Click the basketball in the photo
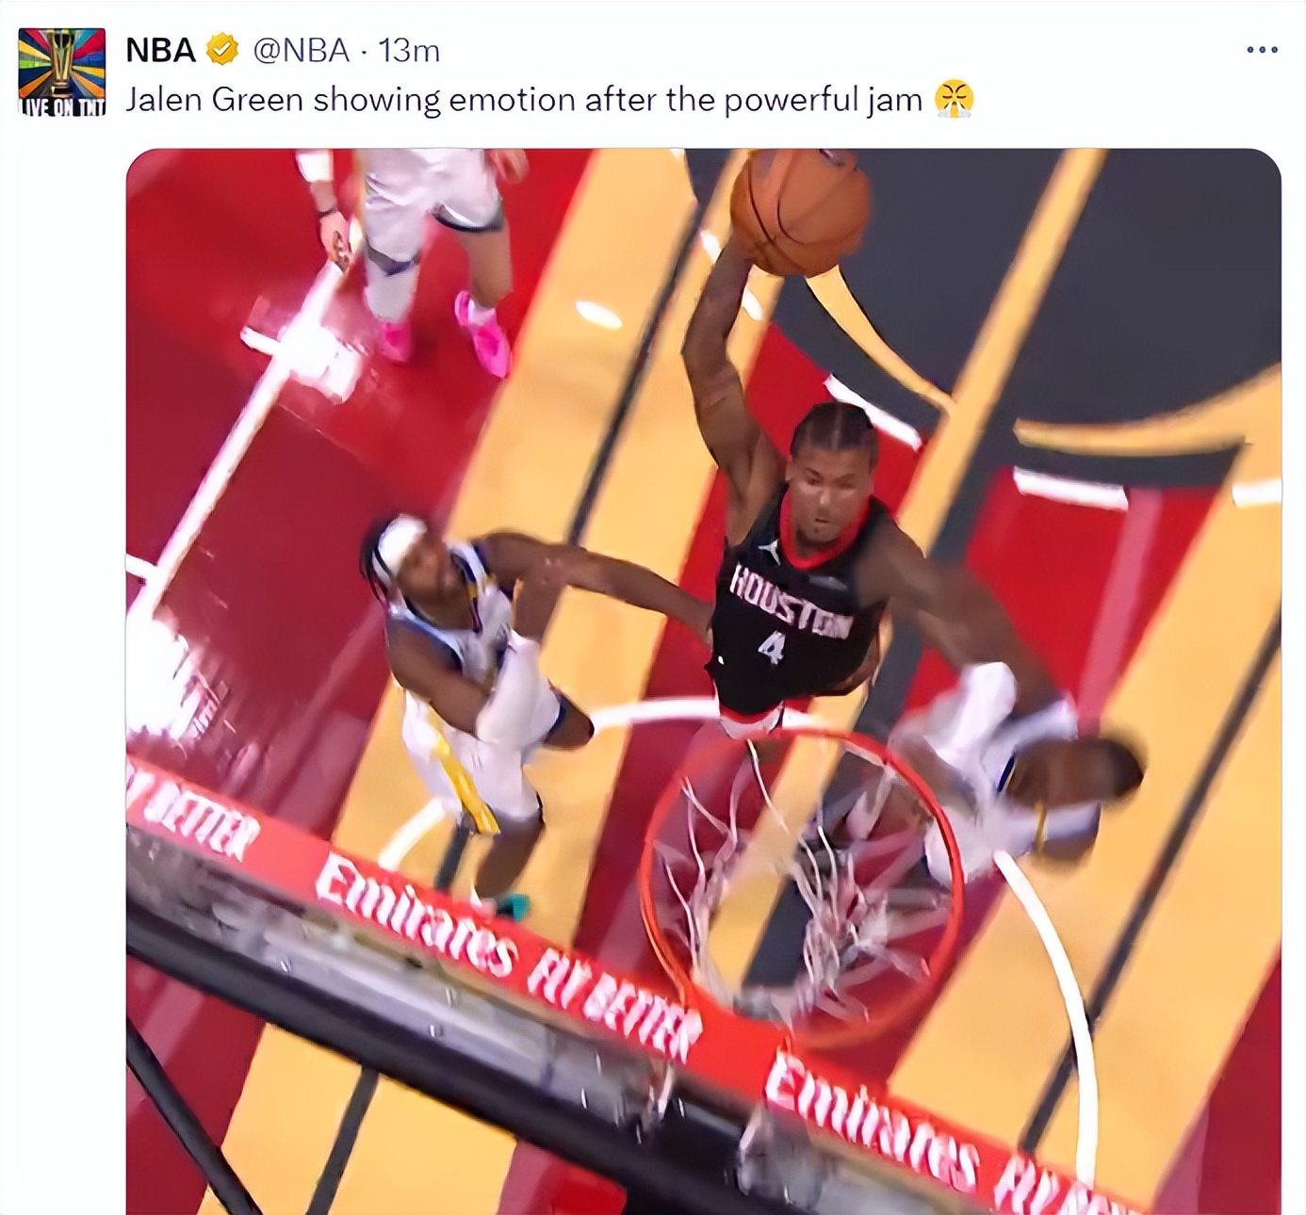The height and width of the screenshot is (1215, 1306). 801,211
